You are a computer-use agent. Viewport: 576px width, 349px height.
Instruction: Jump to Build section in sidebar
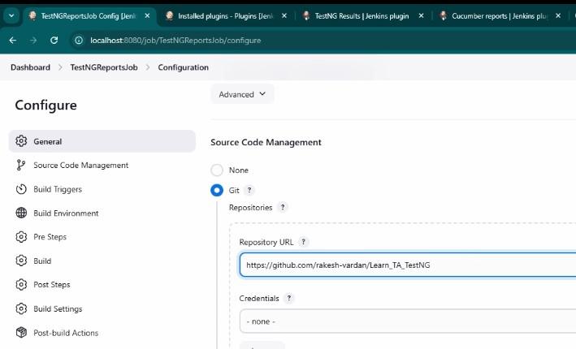point(102,261)
